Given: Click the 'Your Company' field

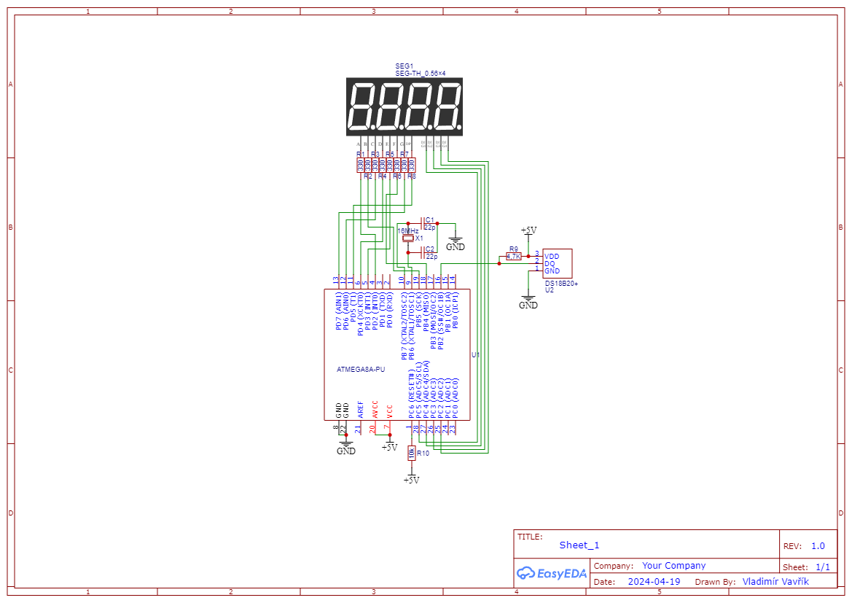Looking at the screenshot, I should (x=673, y=566).
